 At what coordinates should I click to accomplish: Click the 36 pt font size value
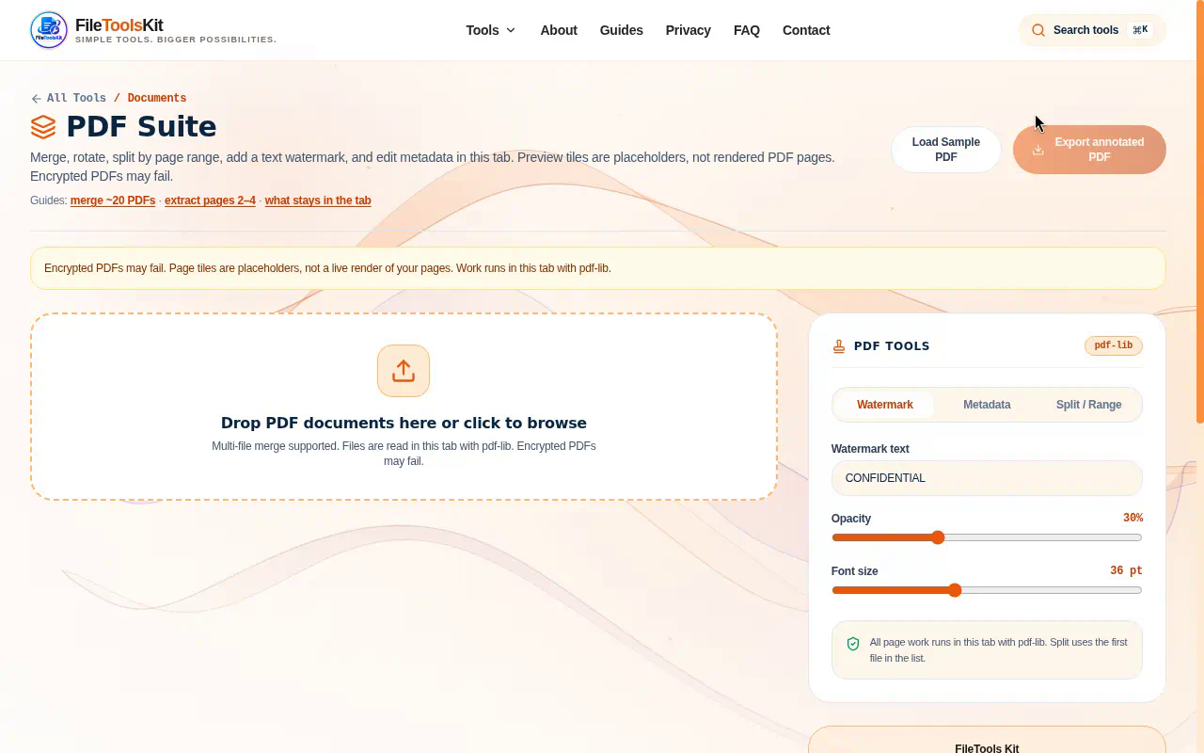pos(1126,571)
